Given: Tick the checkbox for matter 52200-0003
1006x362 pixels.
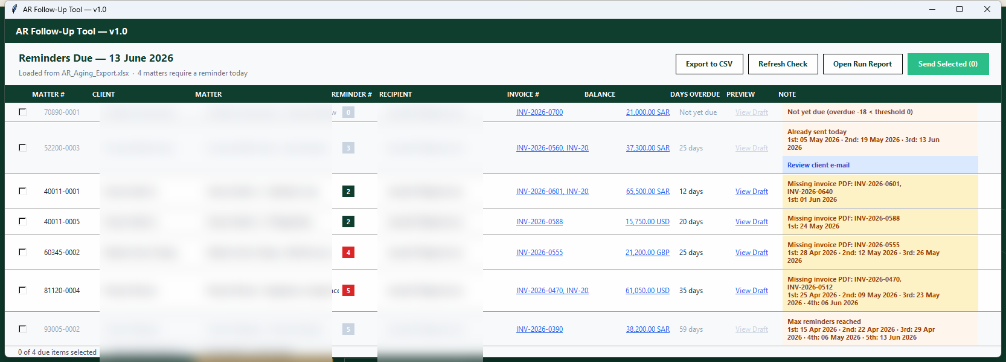Looking at the screenshot, I should (x=22, y=147).
